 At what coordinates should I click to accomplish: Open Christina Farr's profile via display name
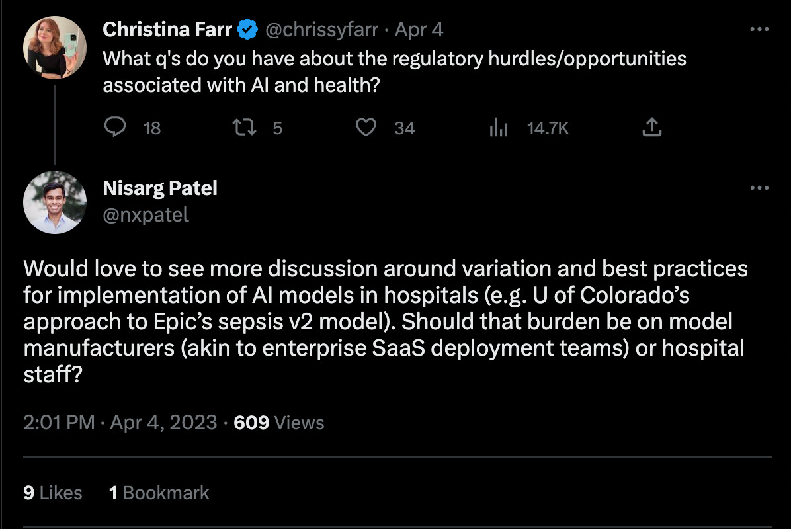tap(168, 30)
